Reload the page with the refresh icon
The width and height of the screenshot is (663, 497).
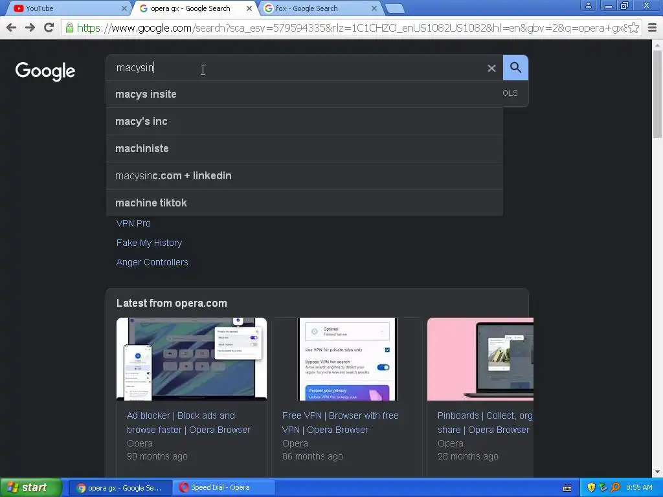[x=49, y=28]
